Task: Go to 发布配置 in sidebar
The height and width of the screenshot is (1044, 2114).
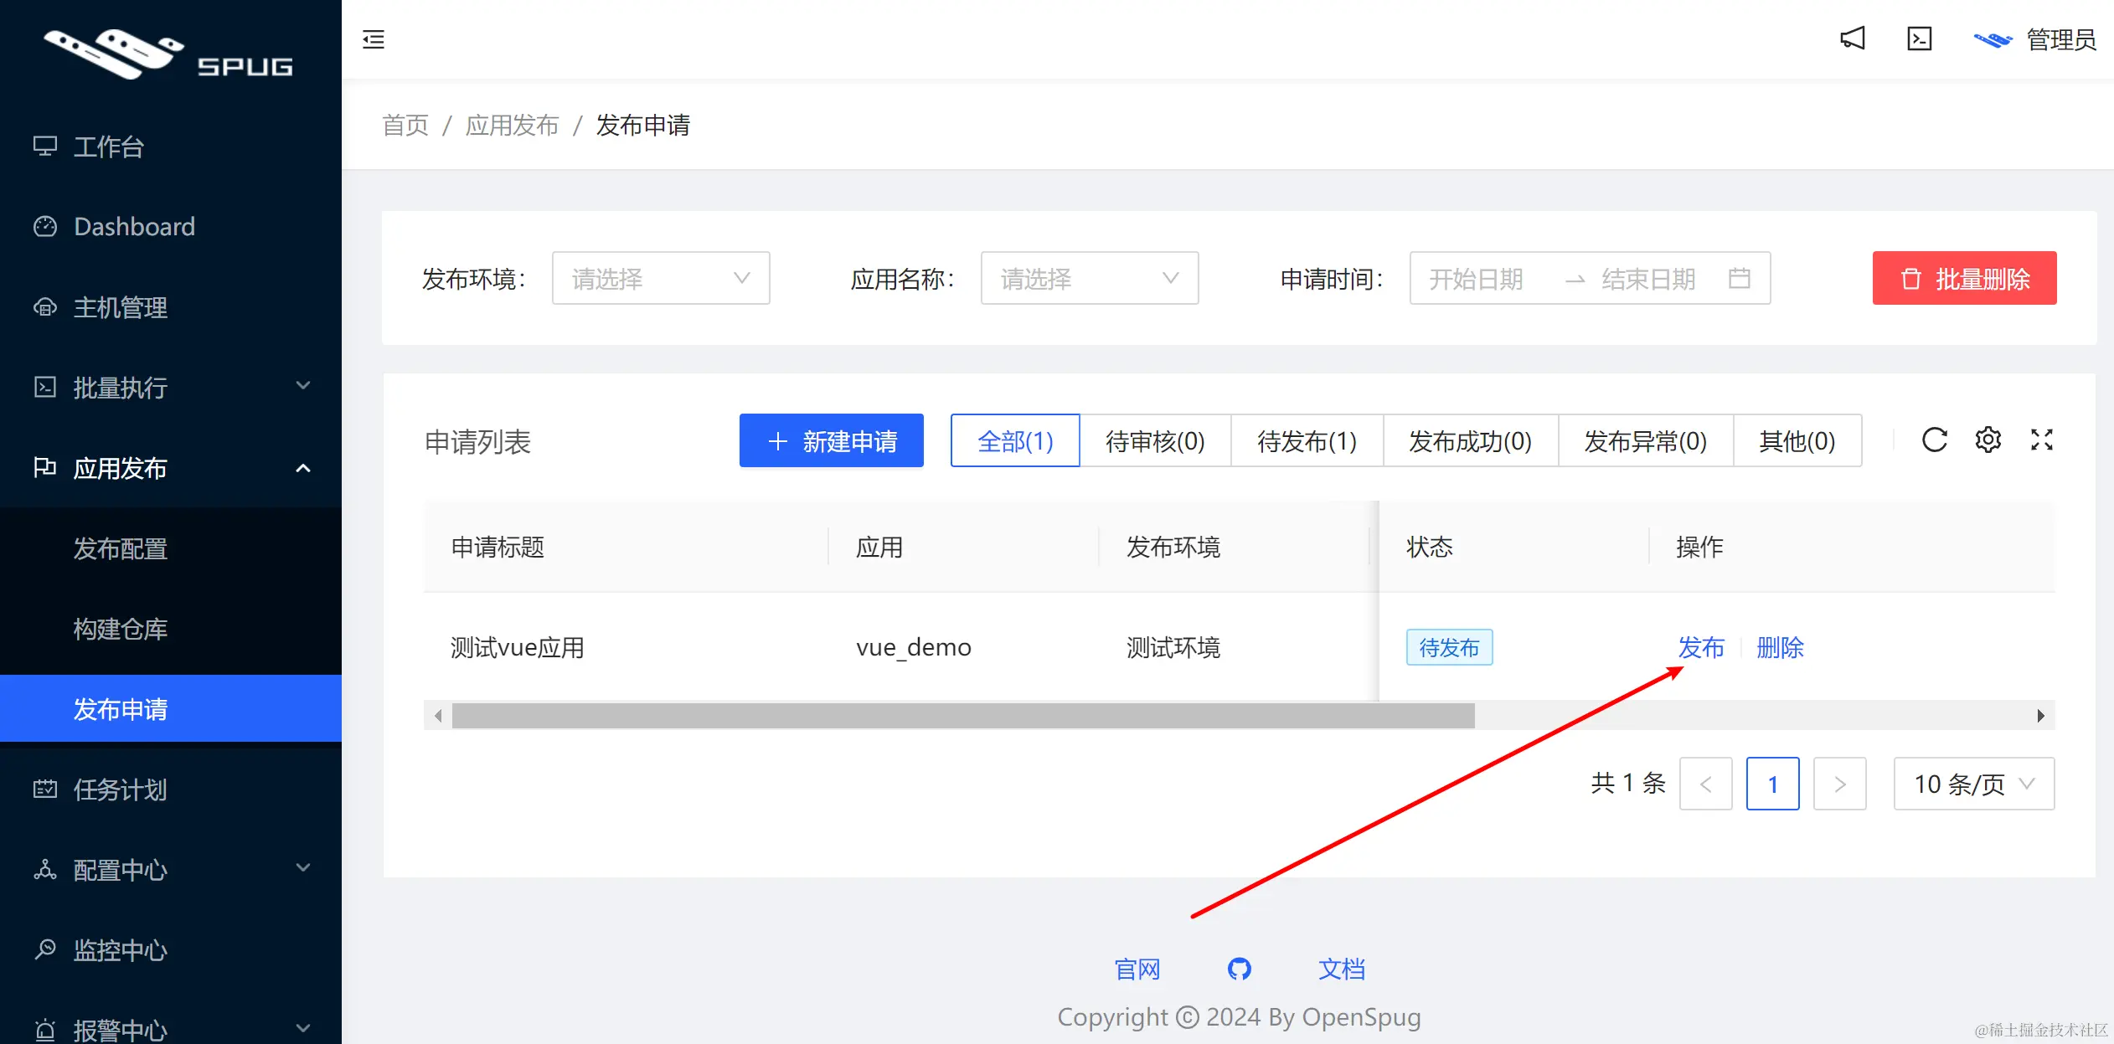Action: tap(121, 548)
